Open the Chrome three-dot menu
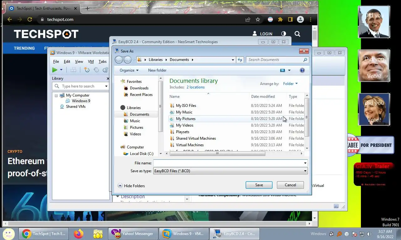Image resolution: width=401 pixels, height=240 pixels. point(310,19)
